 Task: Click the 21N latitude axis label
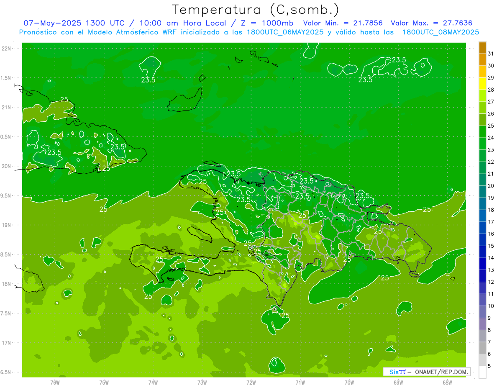coord(7,107)
